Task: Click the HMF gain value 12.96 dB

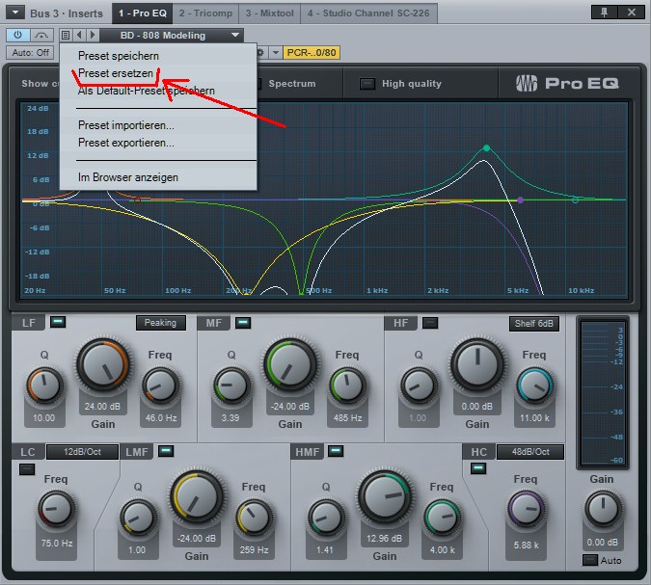Action: tap(385, 538)
